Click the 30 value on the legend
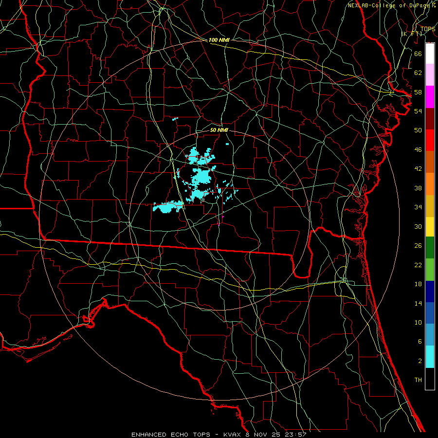This screenshot has height=438, width=438. point(418,226)
